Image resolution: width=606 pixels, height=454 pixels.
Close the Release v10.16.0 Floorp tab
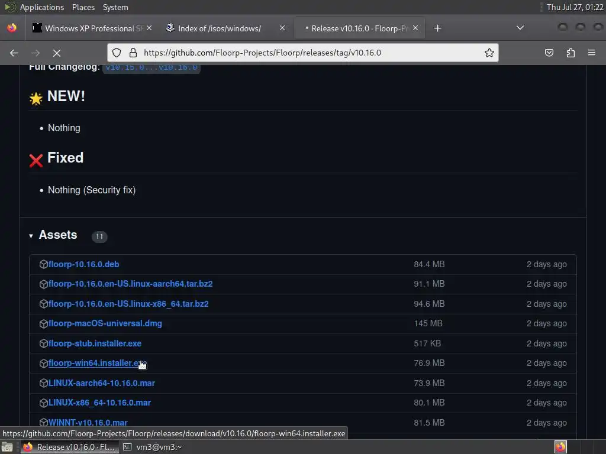(x=415, y=28)
